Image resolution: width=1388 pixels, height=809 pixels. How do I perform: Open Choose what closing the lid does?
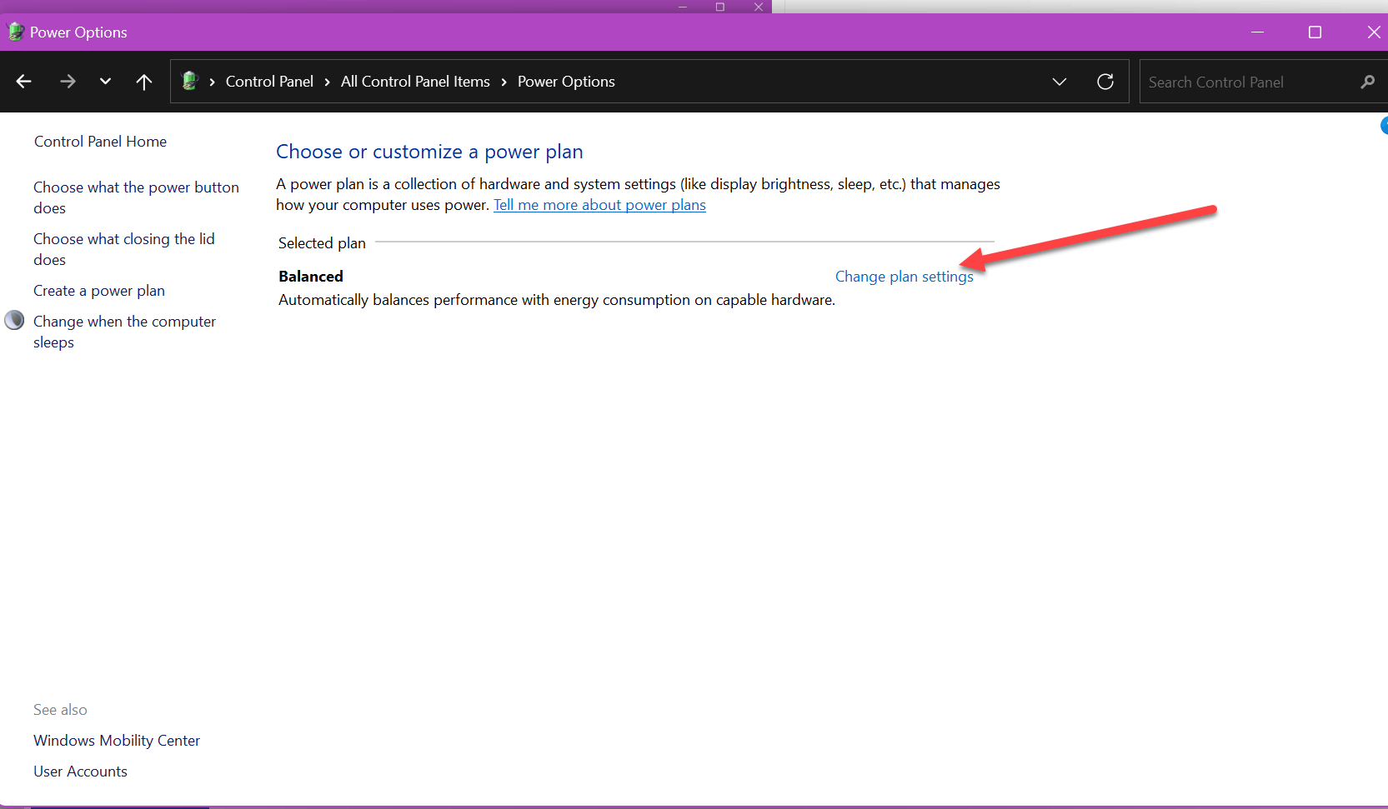124,249
